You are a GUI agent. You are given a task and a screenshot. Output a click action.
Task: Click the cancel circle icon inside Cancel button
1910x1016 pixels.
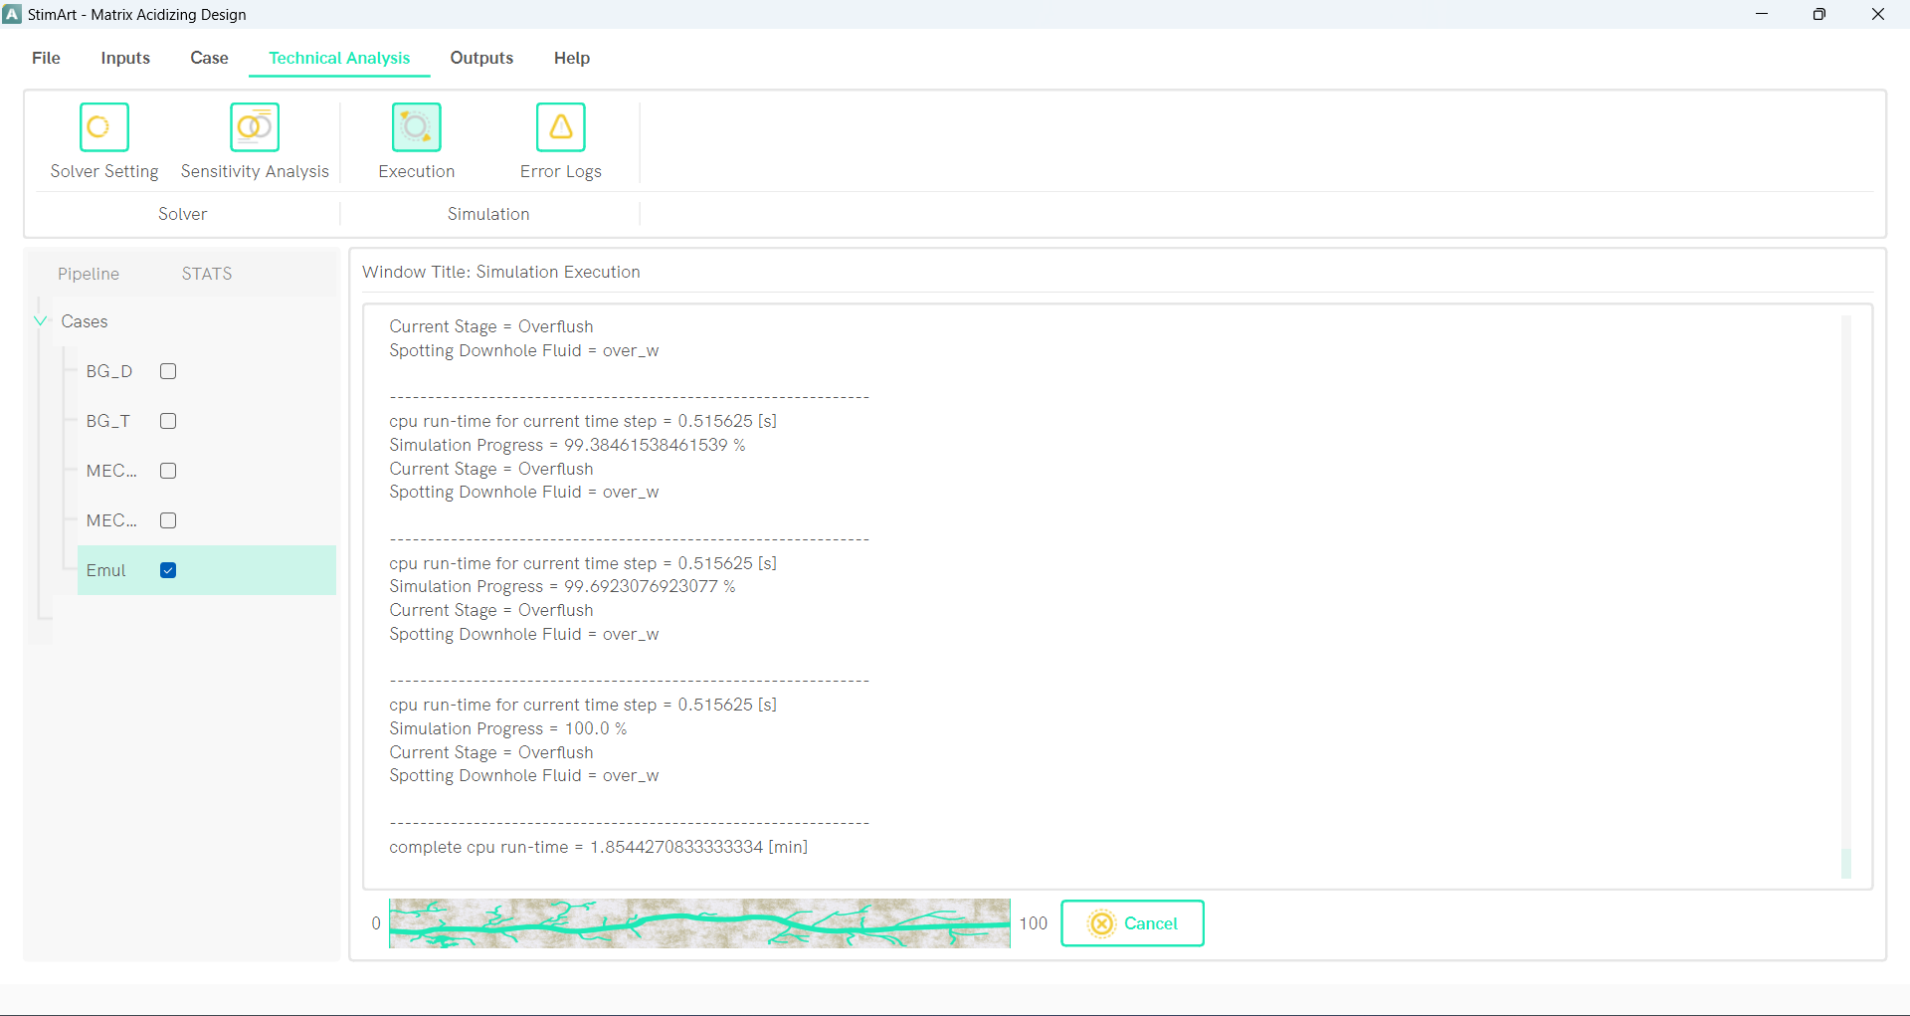tap(1100, 923)
